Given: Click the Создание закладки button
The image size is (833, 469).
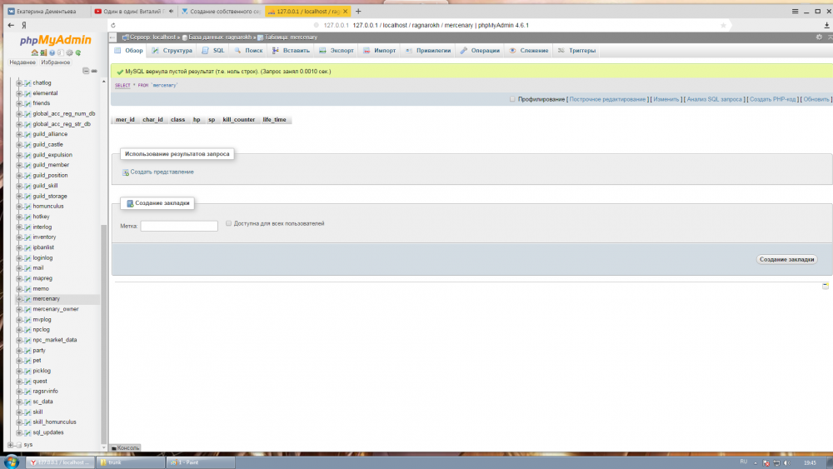Looking at the screenshot, I should [786, 259].
